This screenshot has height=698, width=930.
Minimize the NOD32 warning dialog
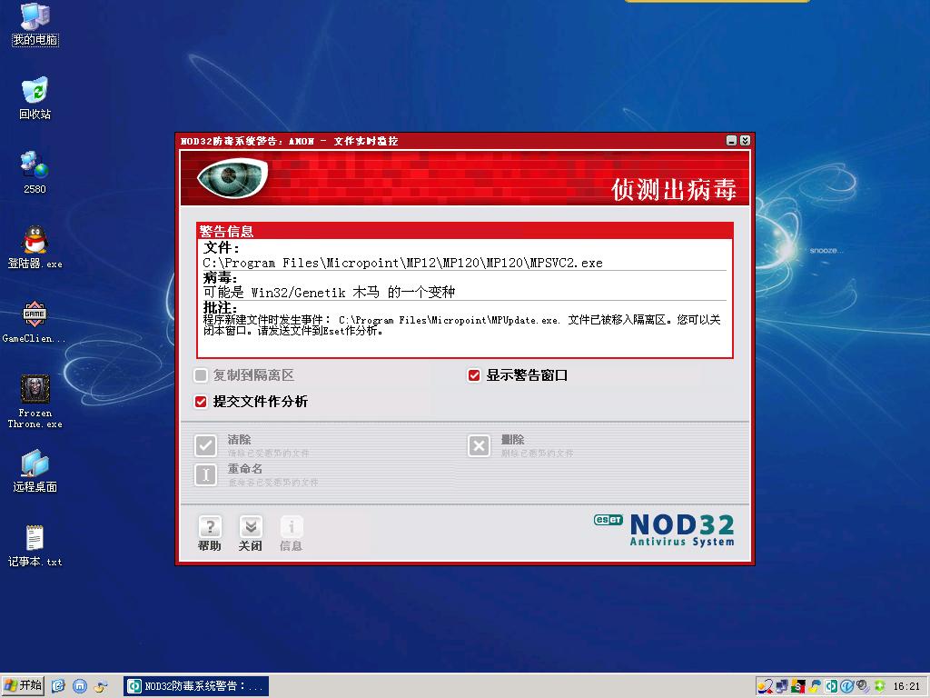coord(731,141)
